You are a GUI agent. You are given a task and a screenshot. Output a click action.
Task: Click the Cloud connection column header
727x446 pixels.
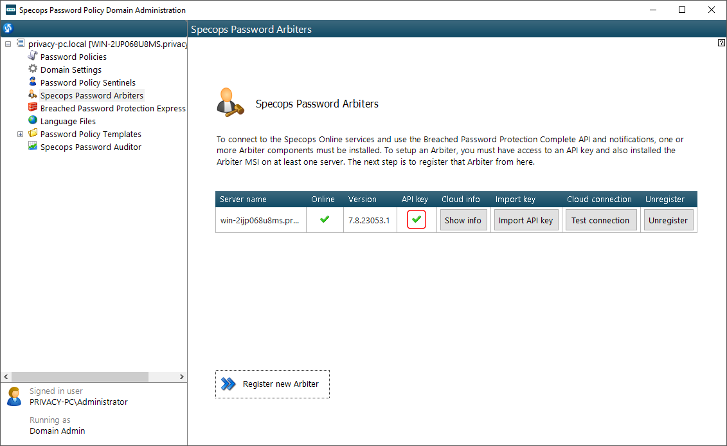coord(600,199)
